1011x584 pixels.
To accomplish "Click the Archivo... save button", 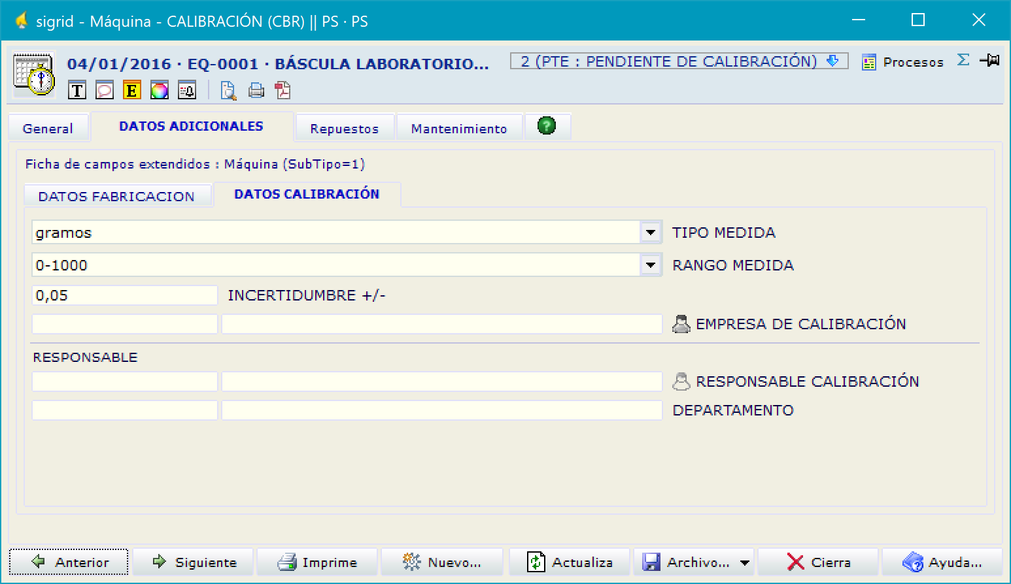I will (685, 562).
